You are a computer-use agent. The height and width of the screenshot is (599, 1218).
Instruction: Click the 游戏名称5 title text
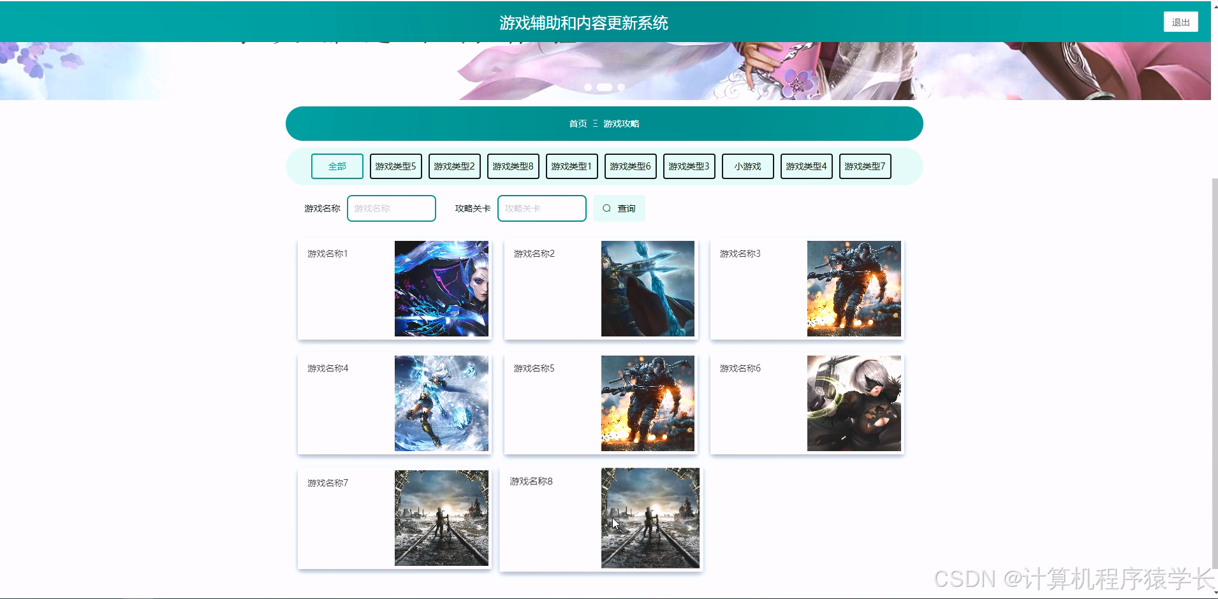pyautogui.click(x=534, y=368)
